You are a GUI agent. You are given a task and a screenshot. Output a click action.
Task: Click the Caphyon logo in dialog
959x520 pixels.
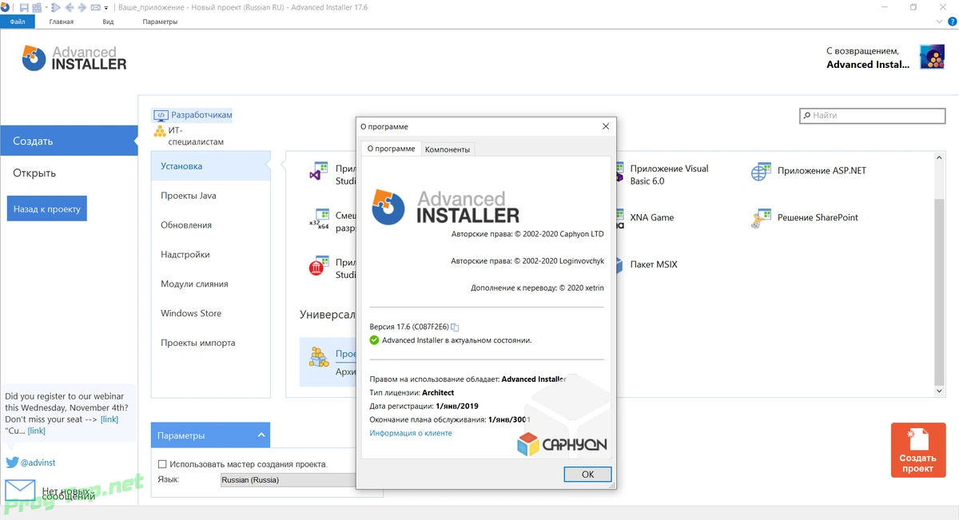click(x=562, y=444)
